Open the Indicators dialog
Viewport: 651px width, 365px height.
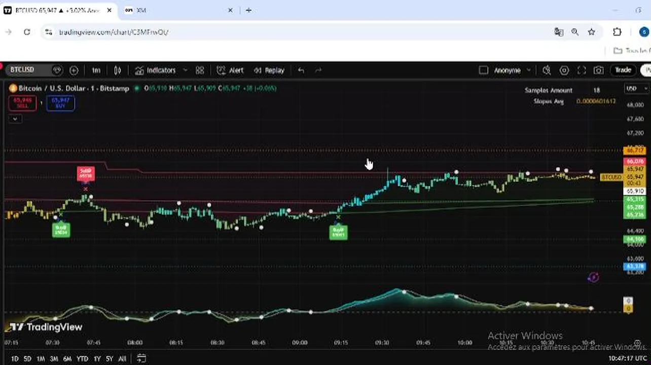155,70
